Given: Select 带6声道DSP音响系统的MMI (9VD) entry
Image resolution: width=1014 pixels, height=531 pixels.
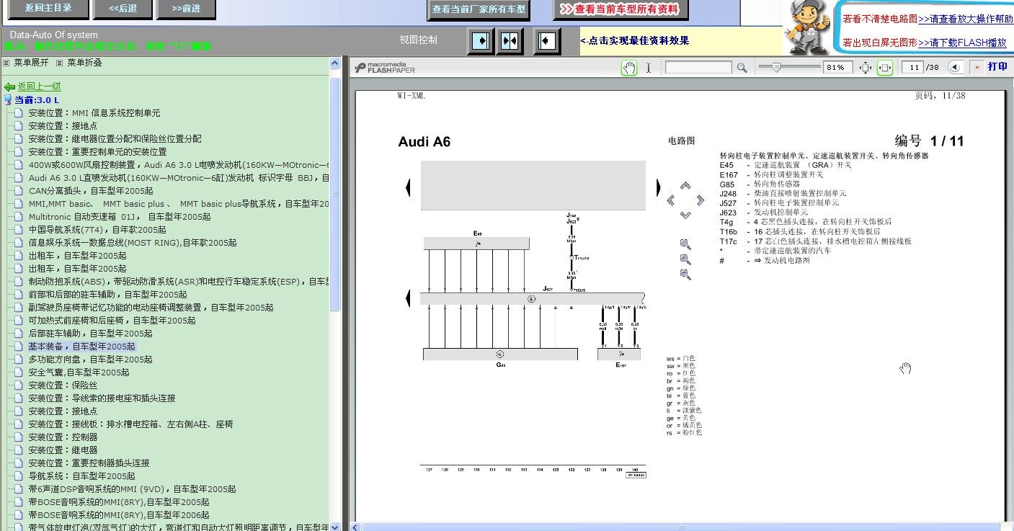Looking at the screenshot, I should (132, 489).
